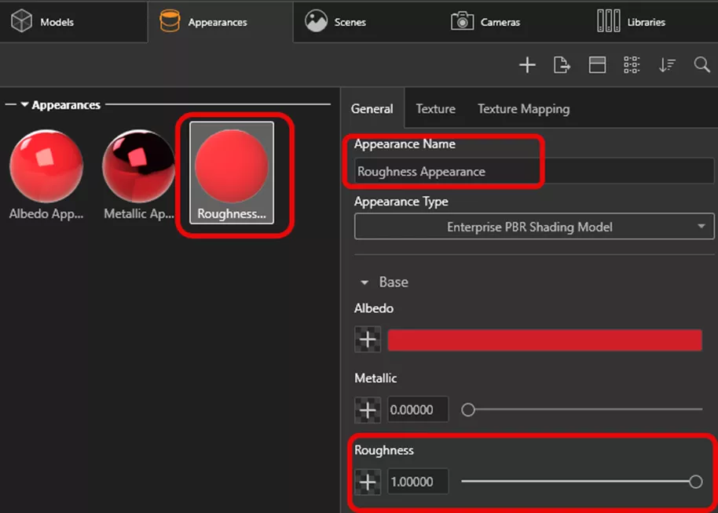Click the Roughness slider handle

(x=695, y=482)
